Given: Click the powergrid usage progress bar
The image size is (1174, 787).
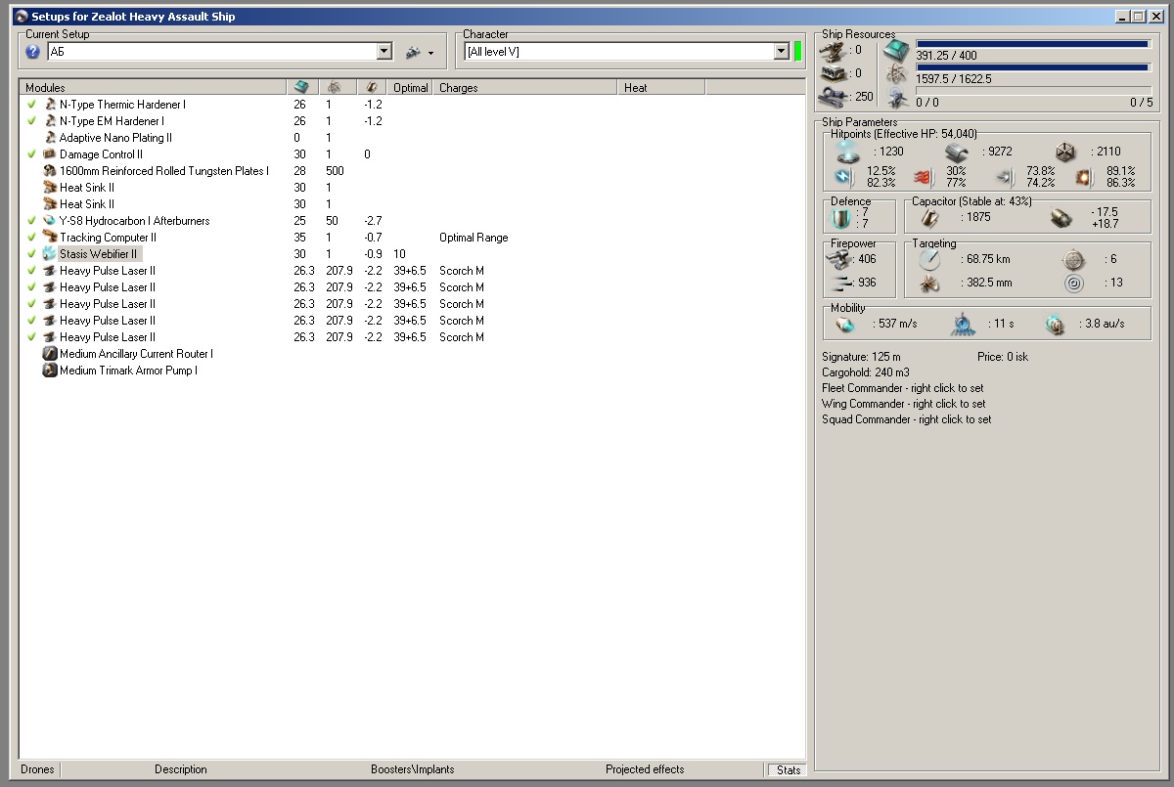Looking at the screenshot, I should [1032, 67].
